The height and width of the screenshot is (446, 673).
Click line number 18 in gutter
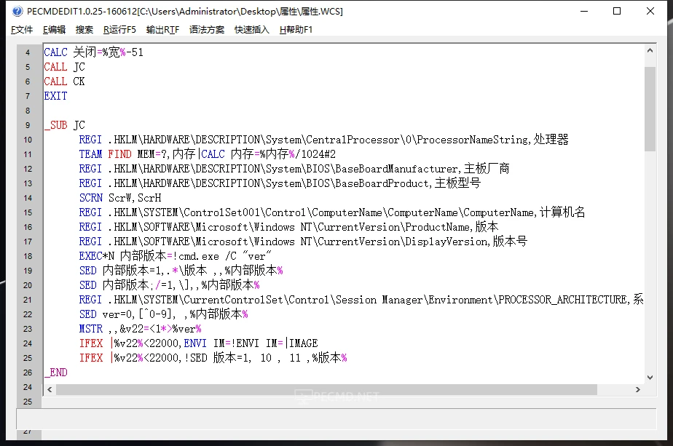(x=28, y=256)
